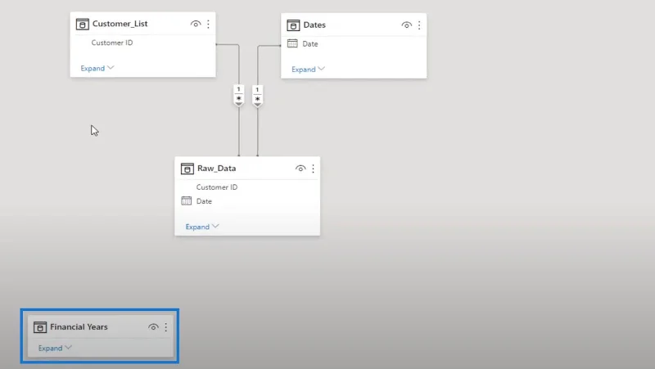This screenshot has height=369, width=655.
Task: Toggle visibility of Financial Years table
Action: (153, 327)
